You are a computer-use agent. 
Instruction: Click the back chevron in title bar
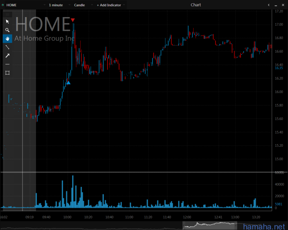click(269, 5)
